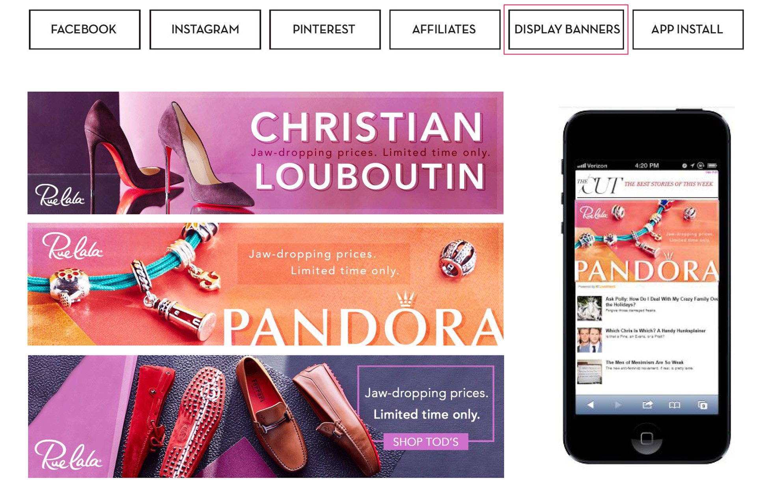Open the FACEBOOK tab
The width and height of the screenshot is (757, 493).
[84, 30]
